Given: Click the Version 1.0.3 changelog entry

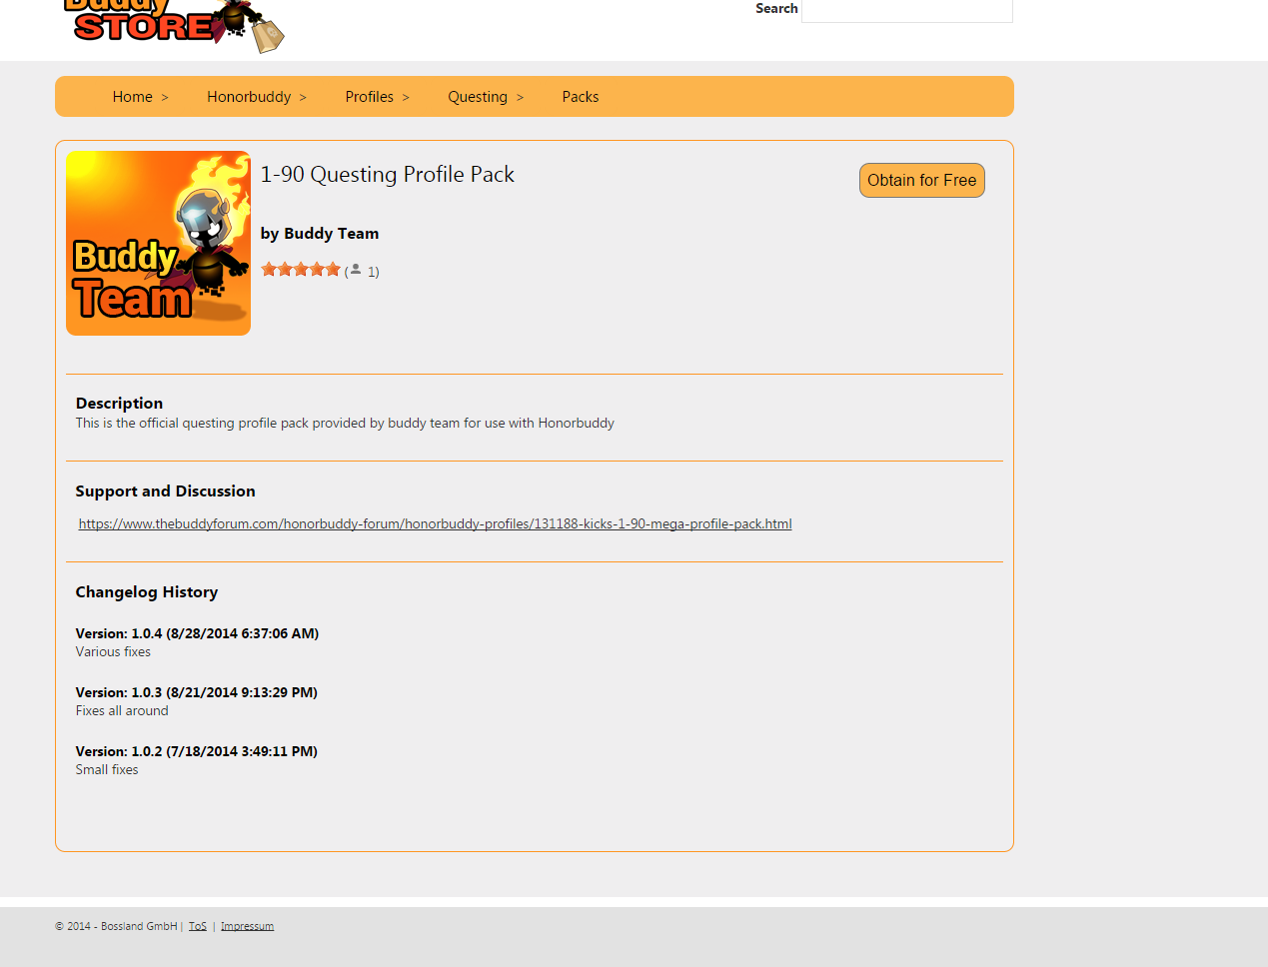Looking at the screenshot, I should click(197, 693).
